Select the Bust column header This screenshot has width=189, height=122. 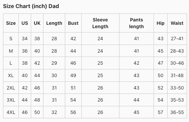73,23
